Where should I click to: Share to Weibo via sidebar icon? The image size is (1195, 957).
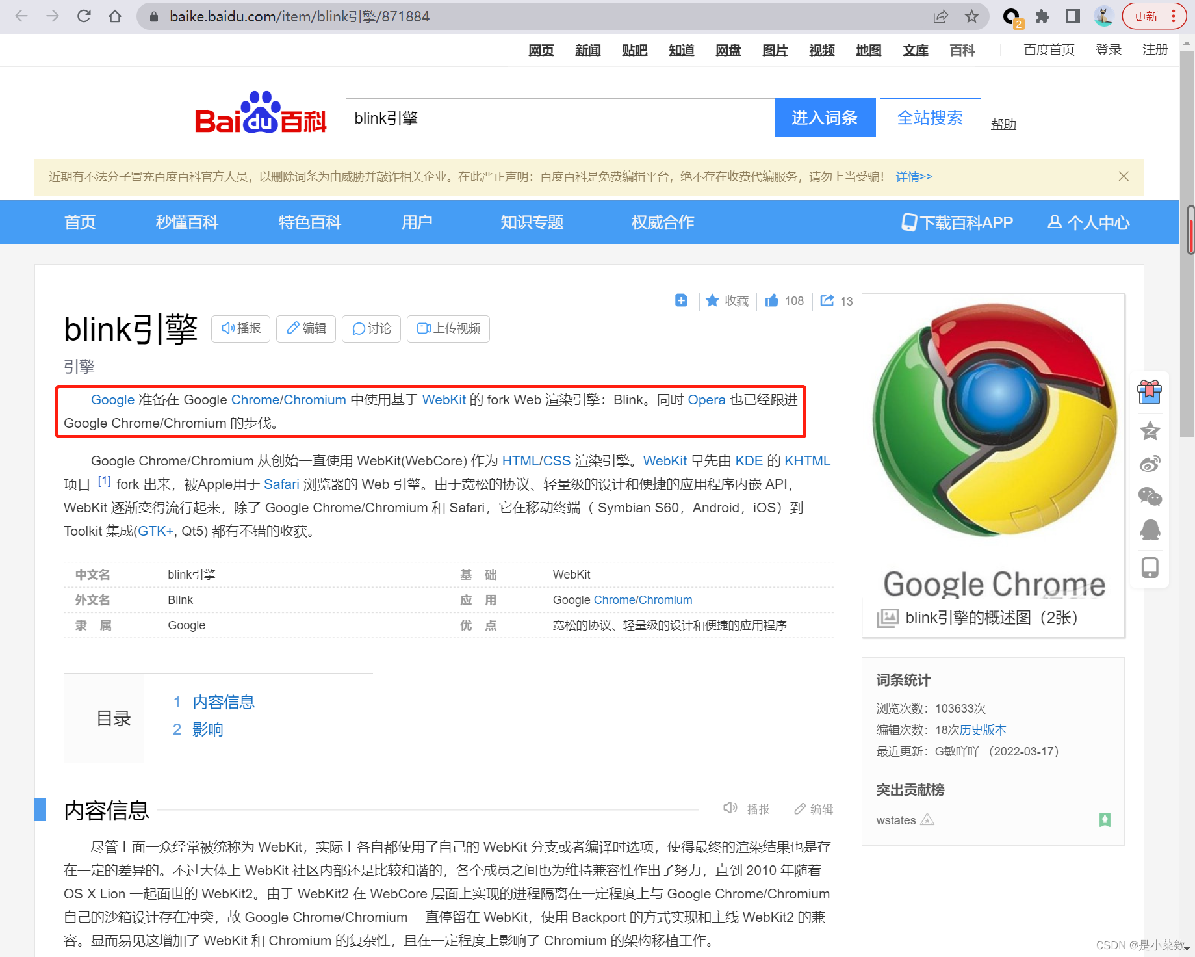(1150, 464)
